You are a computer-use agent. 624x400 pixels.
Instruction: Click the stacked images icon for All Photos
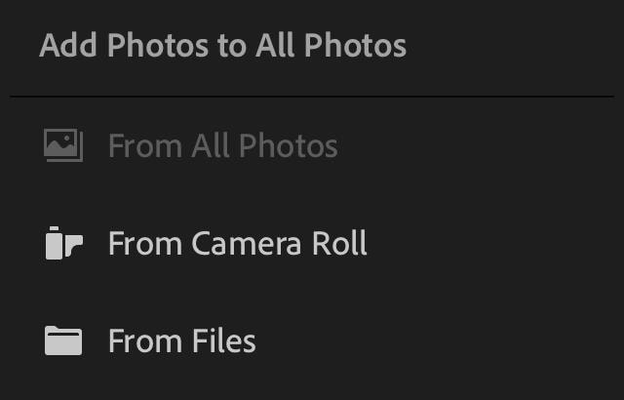[x=63, y=145]
